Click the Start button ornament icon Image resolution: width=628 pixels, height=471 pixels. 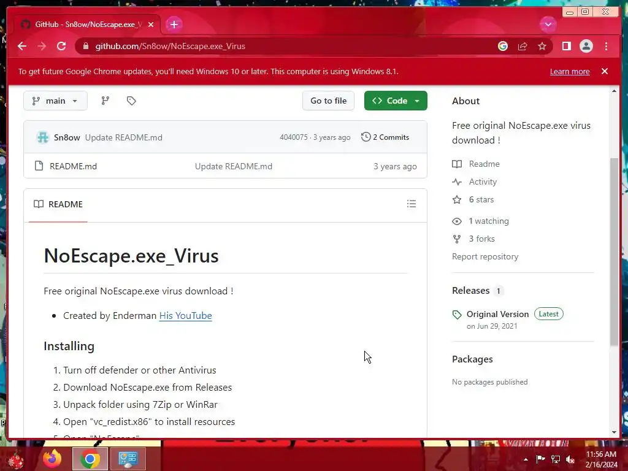pos(16,460)
